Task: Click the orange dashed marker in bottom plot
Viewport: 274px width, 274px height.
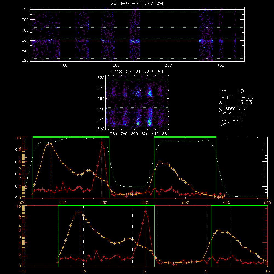Action: [81, 237]
